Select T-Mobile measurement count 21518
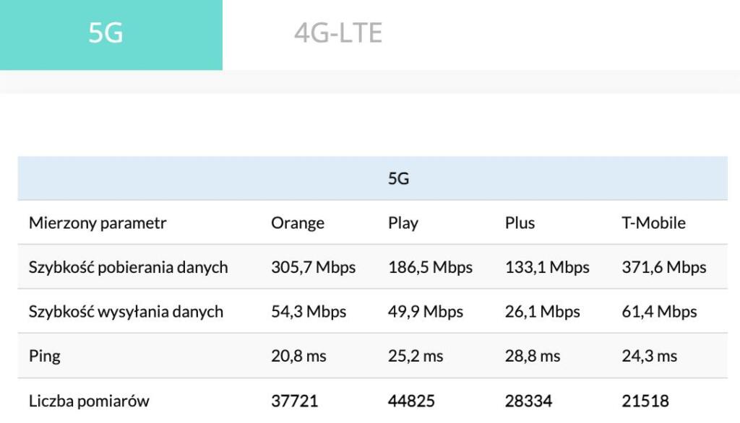 [645, 401]
